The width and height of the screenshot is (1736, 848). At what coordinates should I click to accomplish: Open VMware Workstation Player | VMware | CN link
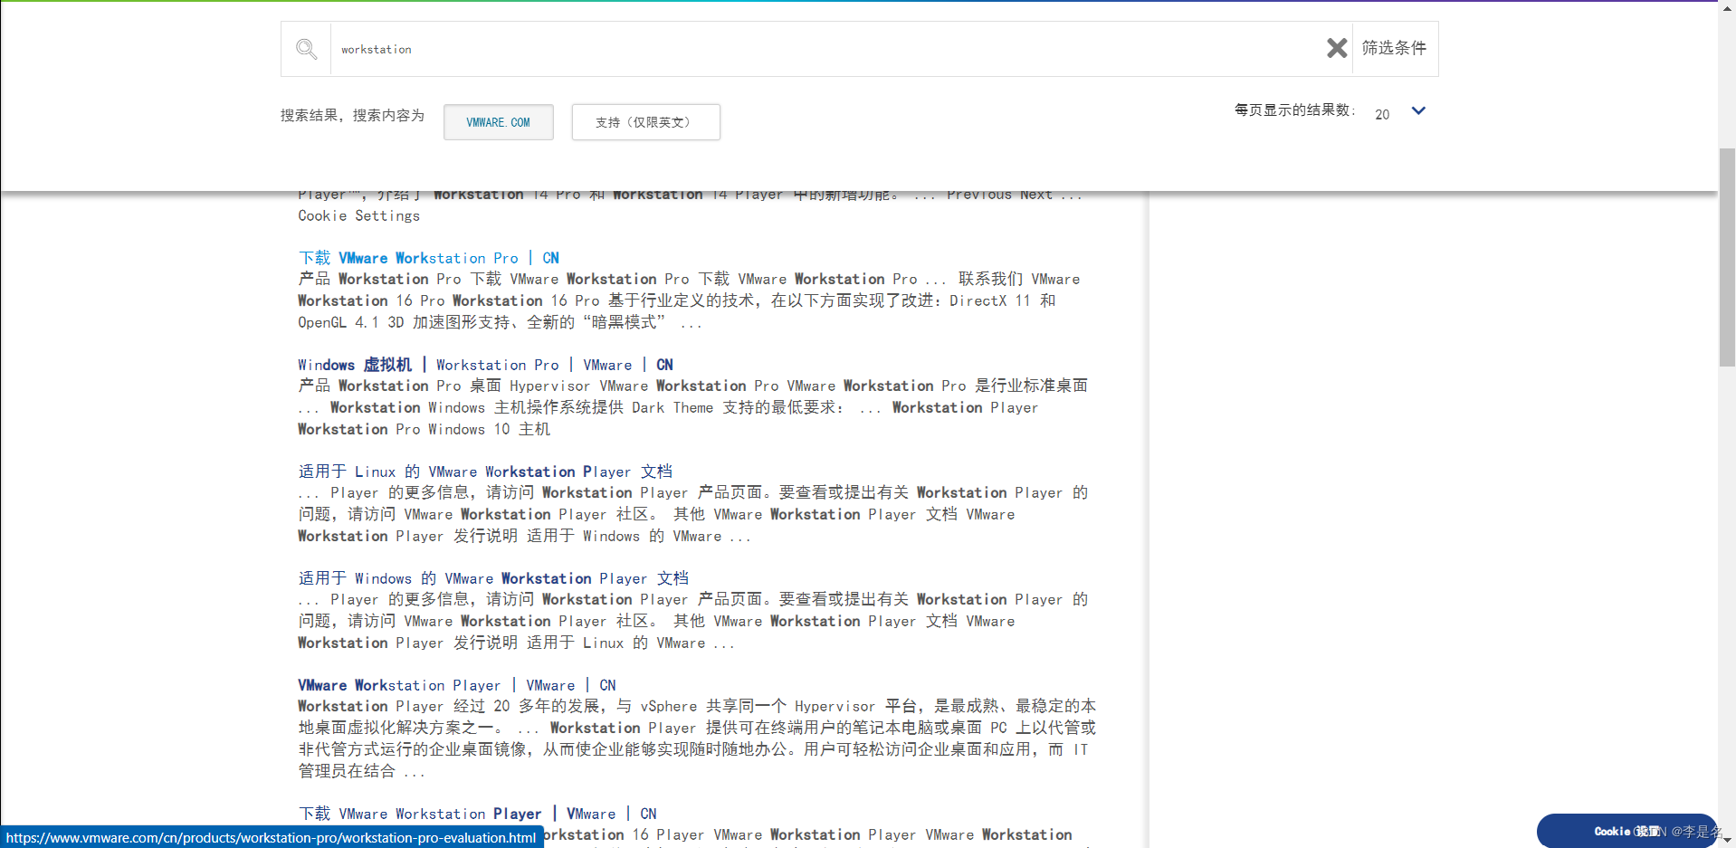457,685
